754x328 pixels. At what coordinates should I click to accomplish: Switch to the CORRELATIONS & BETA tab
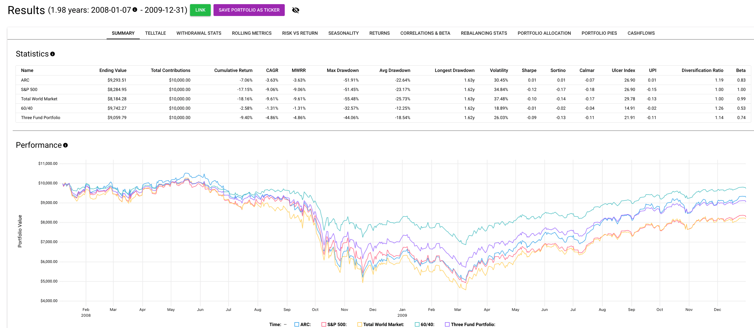pyautogui.click(x=425, y=33)
